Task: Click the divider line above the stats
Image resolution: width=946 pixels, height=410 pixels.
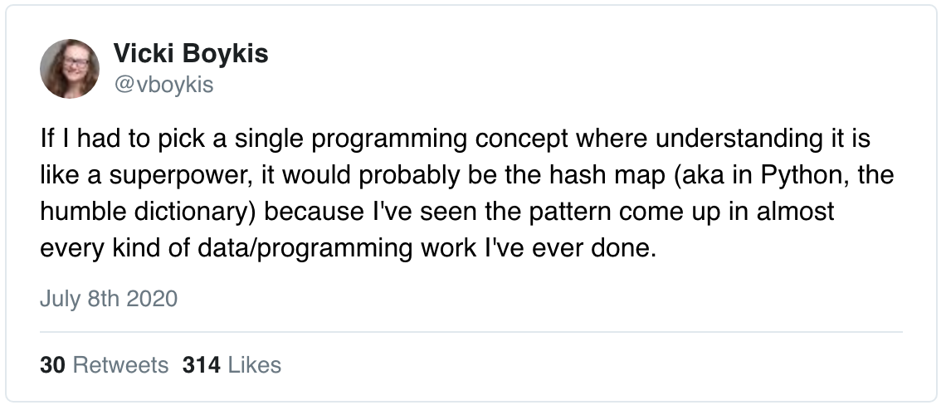Action: (x=471, y=332)
